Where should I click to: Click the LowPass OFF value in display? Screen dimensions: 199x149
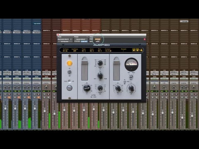(x=75, y=51)
